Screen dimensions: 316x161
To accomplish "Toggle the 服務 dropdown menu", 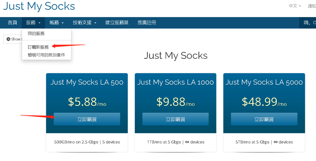I will 33,23.
